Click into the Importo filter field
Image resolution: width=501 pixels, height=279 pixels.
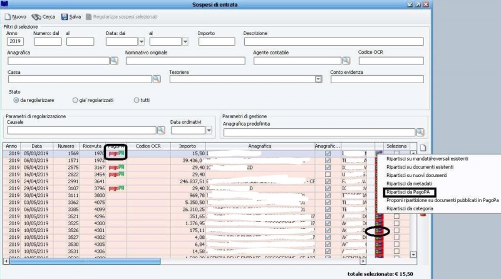(217, 41)
